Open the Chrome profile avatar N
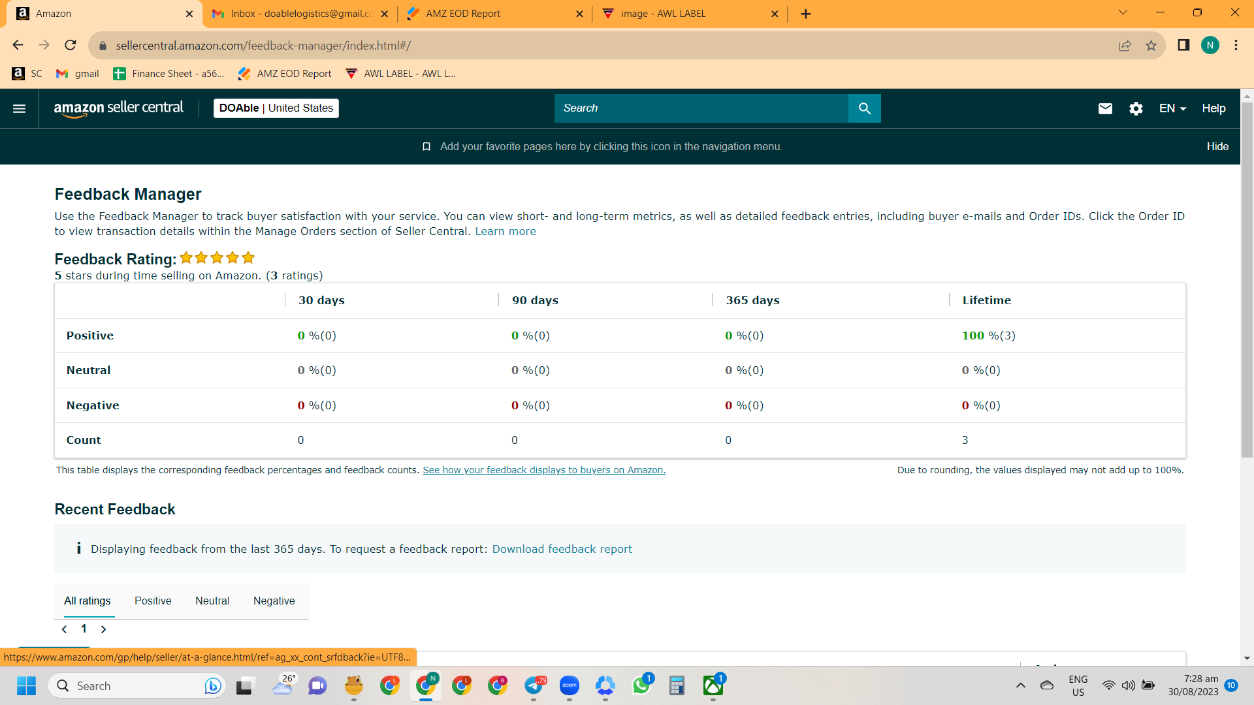The image size is (1254, 705). click(1210, 45)
